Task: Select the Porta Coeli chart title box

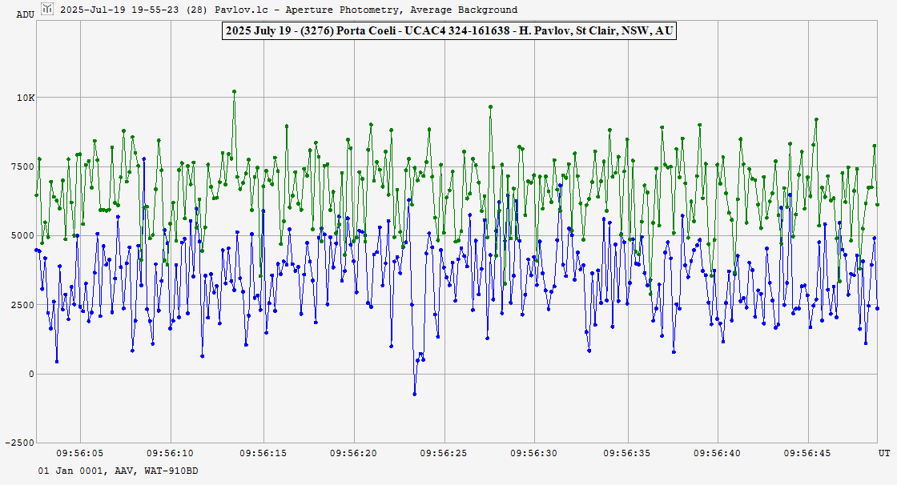Action: [x=448, y=31]
